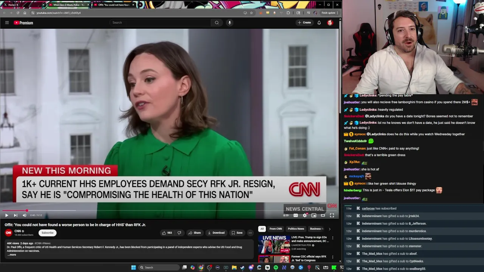Toggle theater mode view

(x=323, y=215)
